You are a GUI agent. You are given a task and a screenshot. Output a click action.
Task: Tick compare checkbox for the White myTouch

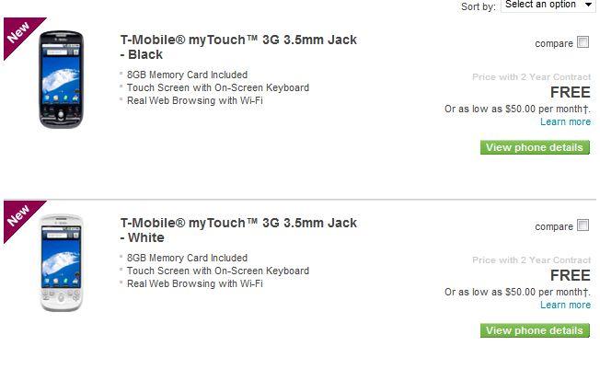point(583,225)
